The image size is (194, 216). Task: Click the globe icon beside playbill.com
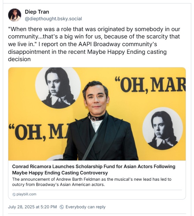[x=14, y=194]
